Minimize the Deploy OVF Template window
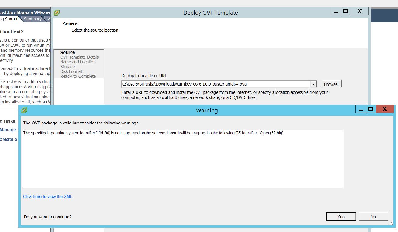The height and width of the screenshot is (232, 398). [336, 11]
